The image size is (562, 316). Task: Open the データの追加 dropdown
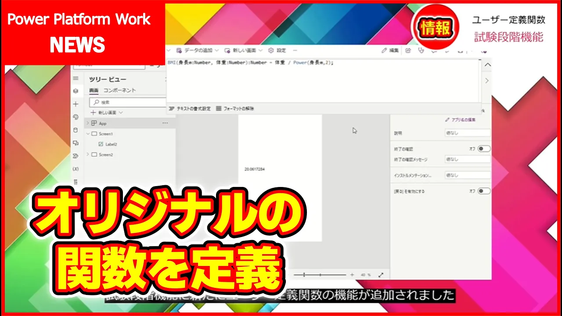pyautogui.click(x=197, y=50)
